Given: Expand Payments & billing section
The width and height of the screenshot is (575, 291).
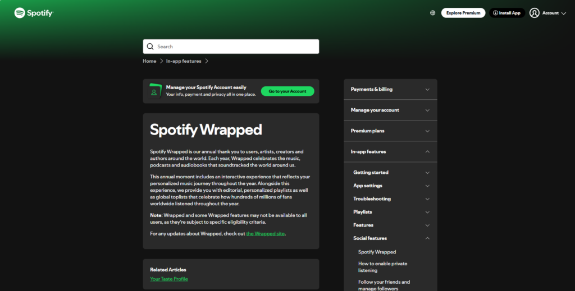Looking at the screenshot, I should point(391,89).
